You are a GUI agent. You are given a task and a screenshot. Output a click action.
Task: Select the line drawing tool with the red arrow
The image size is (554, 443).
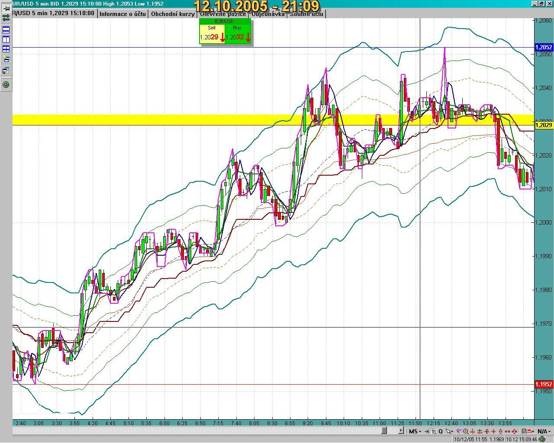pyautogui.click(x=459, y=431)
